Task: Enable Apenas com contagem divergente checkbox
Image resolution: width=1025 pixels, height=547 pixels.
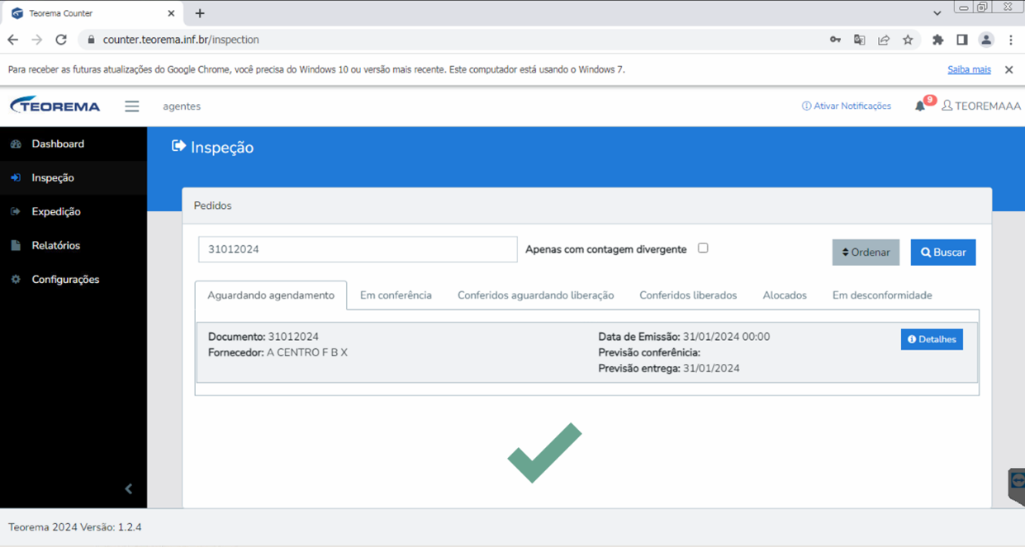Action: click(703, 248)
